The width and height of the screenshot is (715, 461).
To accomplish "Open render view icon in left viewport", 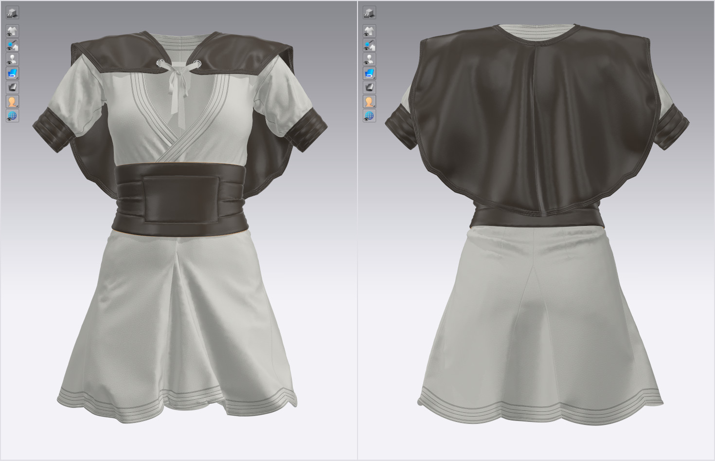I will click(13, 13).
